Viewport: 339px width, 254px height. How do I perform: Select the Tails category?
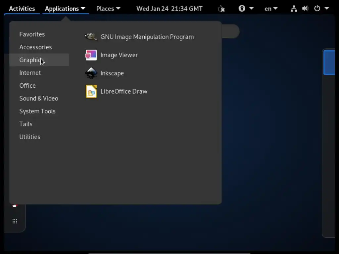point(26,124)
